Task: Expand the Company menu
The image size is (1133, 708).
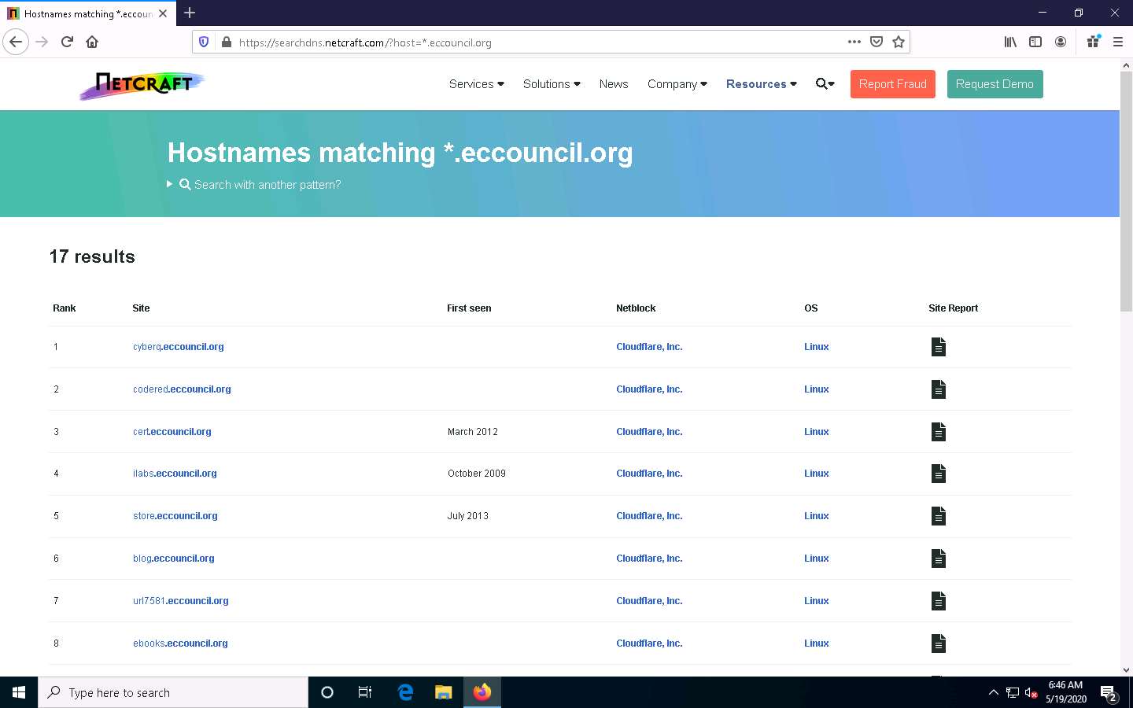Action: click(x=677, y=84)
